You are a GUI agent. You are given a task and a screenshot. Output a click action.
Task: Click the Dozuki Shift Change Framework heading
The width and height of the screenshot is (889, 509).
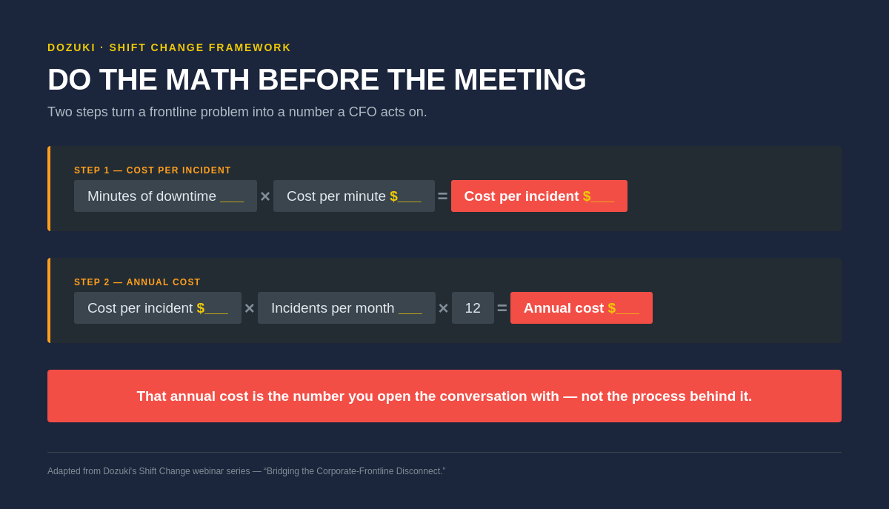pyautogui.click(x=170, y=47)
